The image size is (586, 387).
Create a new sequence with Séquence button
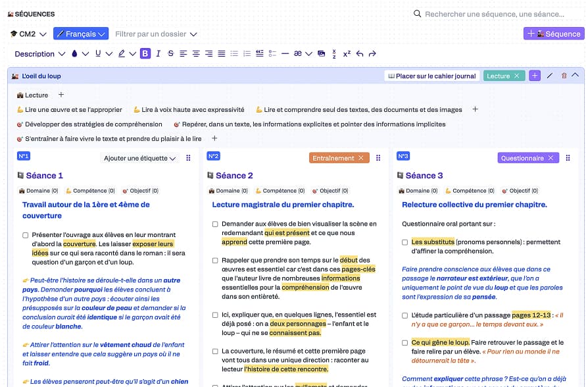pos(554,34)
